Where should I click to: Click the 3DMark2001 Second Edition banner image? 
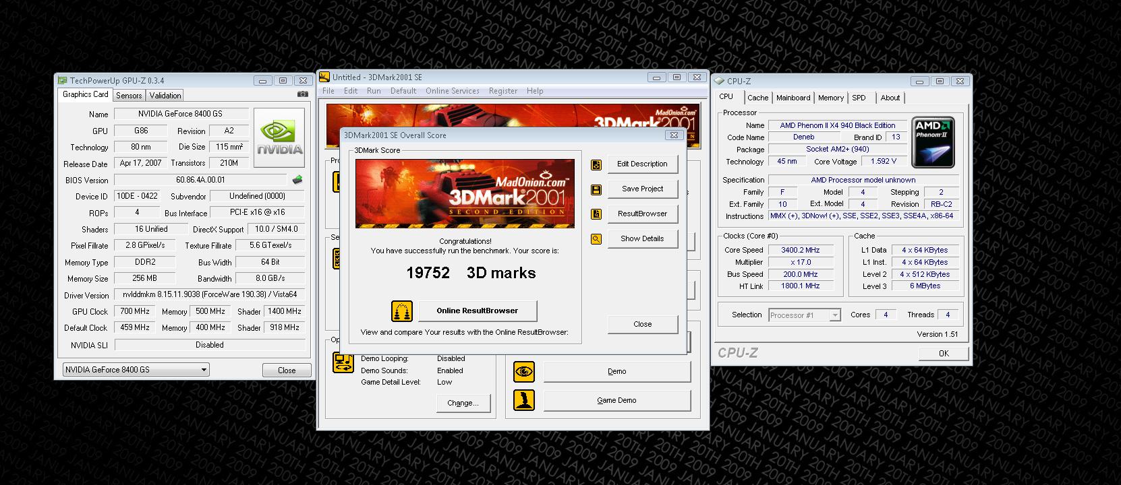465,193
